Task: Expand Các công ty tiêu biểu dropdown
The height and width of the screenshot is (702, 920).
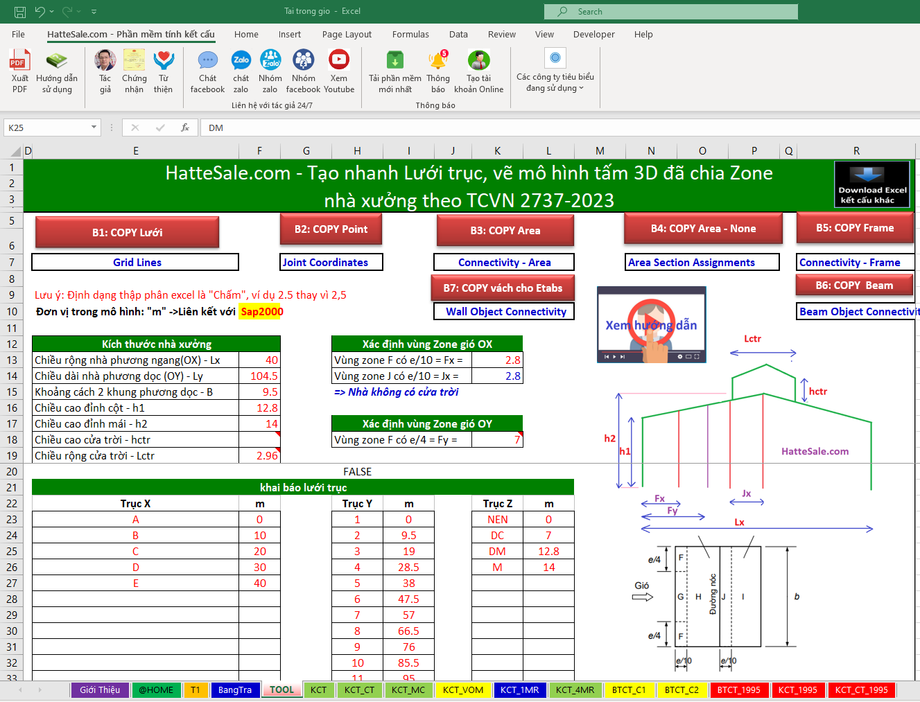Action: (555, 71)
